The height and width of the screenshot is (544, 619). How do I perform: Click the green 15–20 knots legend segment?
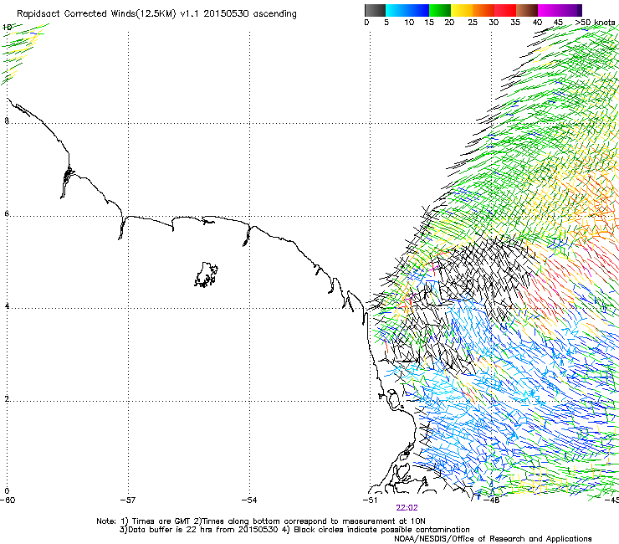(x=440, y=10)
